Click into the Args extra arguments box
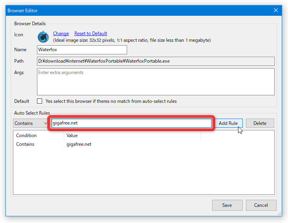The height and width of the screenshot is (223, 288). point(156,82)
